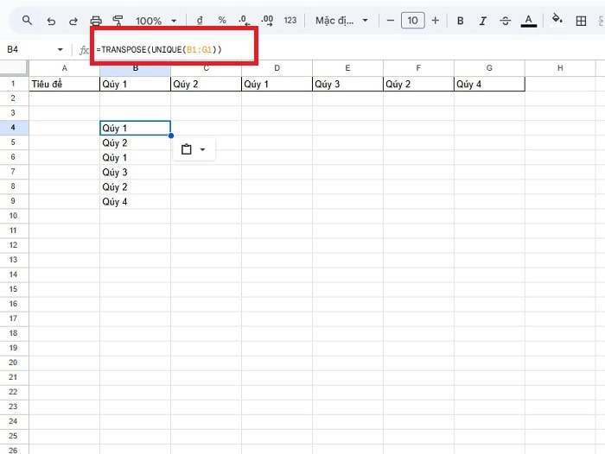605x454 pixels.
Task: Redo the last undone action
Action: (73, 21)
